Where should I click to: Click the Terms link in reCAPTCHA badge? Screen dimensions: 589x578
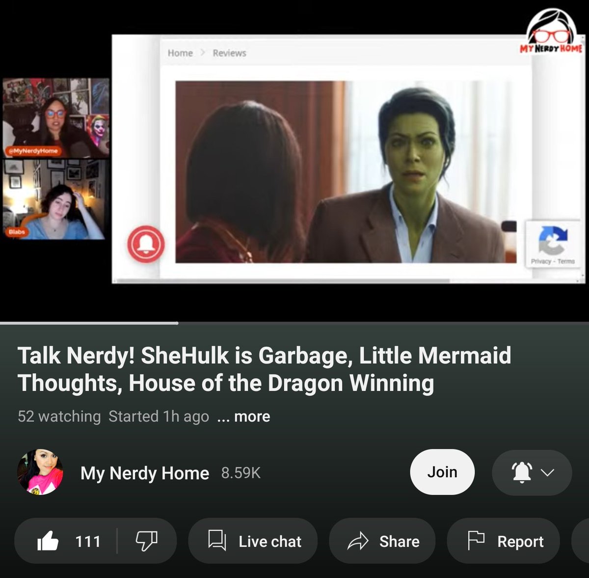(x=566, y=261)
